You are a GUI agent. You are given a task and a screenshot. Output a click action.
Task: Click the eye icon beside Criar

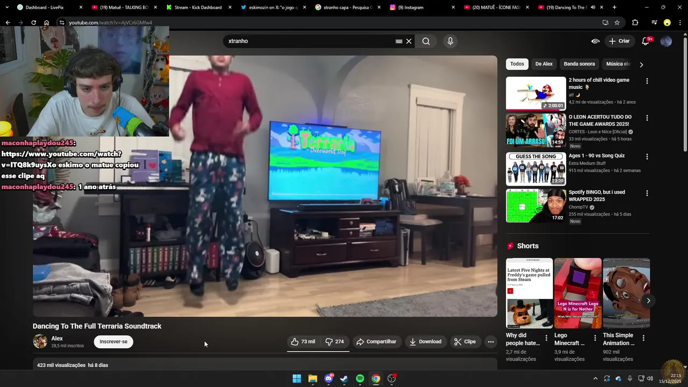coord(596,41)
